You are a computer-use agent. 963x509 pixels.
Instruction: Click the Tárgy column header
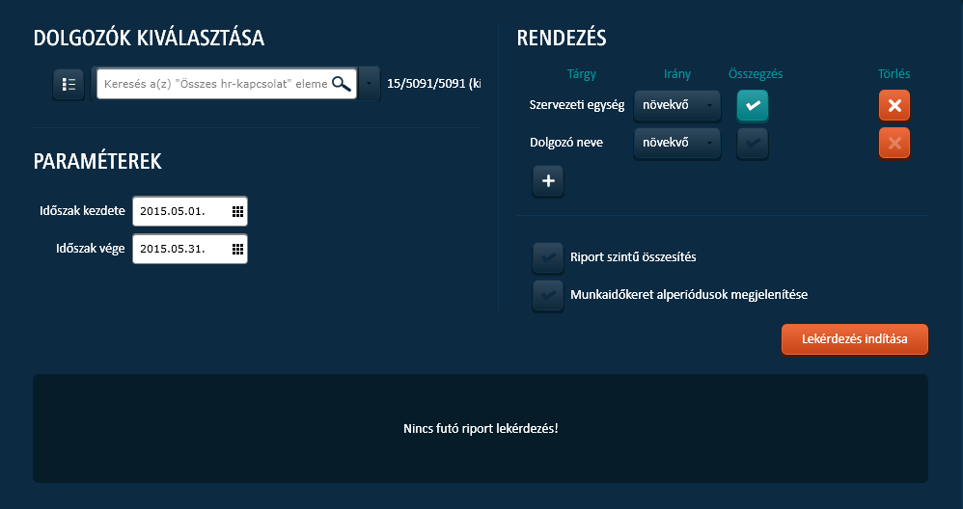(582, 74)
